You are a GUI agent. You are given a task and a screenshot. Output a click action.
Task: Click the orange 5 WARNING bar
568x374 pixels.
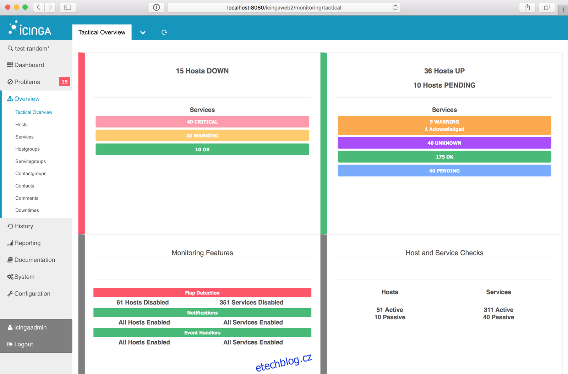(x=444, y=125)
